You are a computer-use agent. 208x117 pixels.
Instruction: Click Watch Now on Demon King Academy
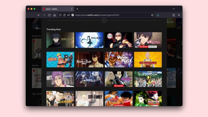coord(152,47)
